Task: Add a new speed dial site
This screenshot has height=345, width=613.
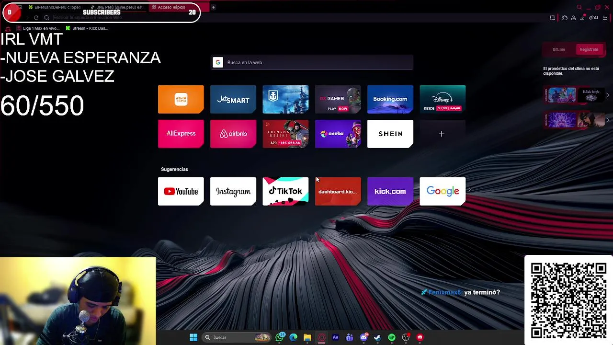Action: pyautogui.click(x=442, y=134)
